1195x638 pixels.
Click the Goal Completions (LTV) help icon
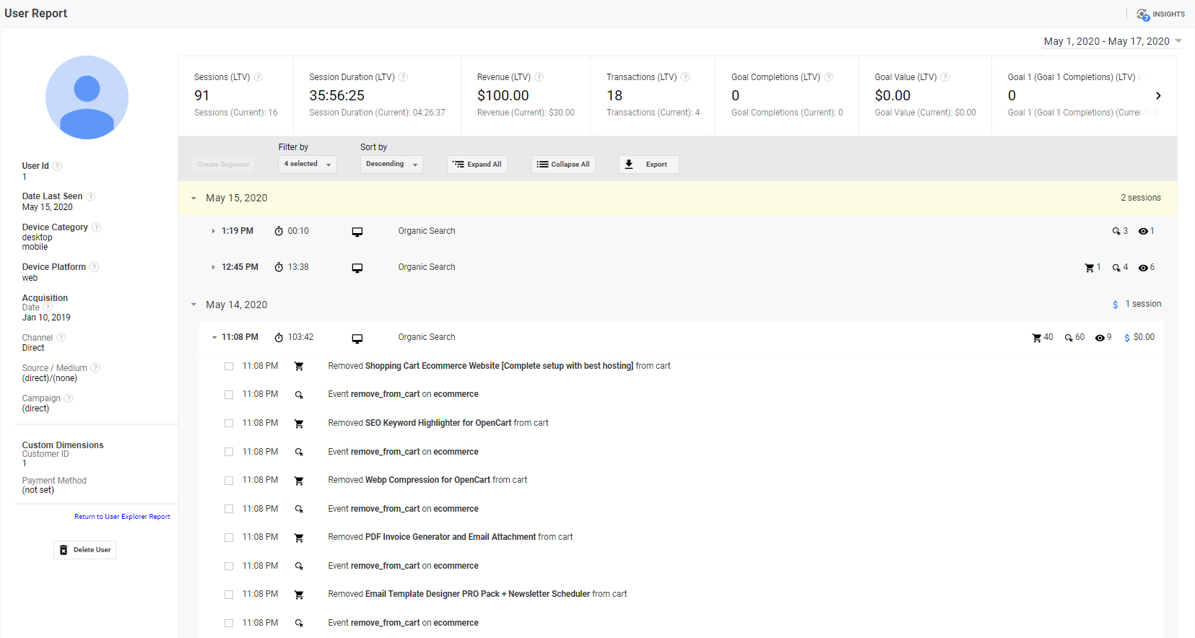828,77
